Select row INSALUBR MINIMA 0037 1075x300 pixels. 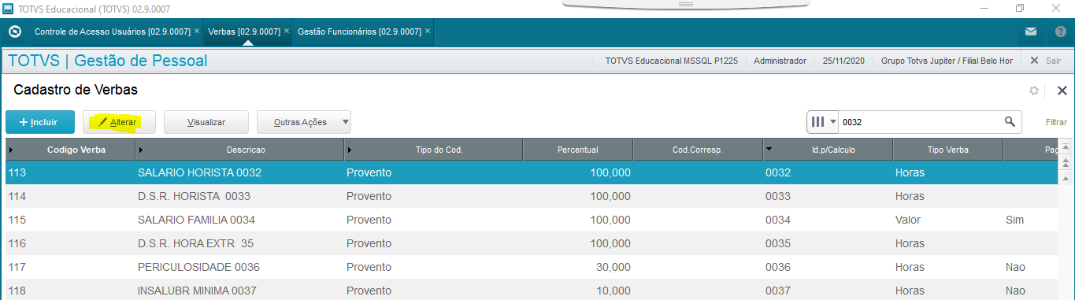pos(531,291)
